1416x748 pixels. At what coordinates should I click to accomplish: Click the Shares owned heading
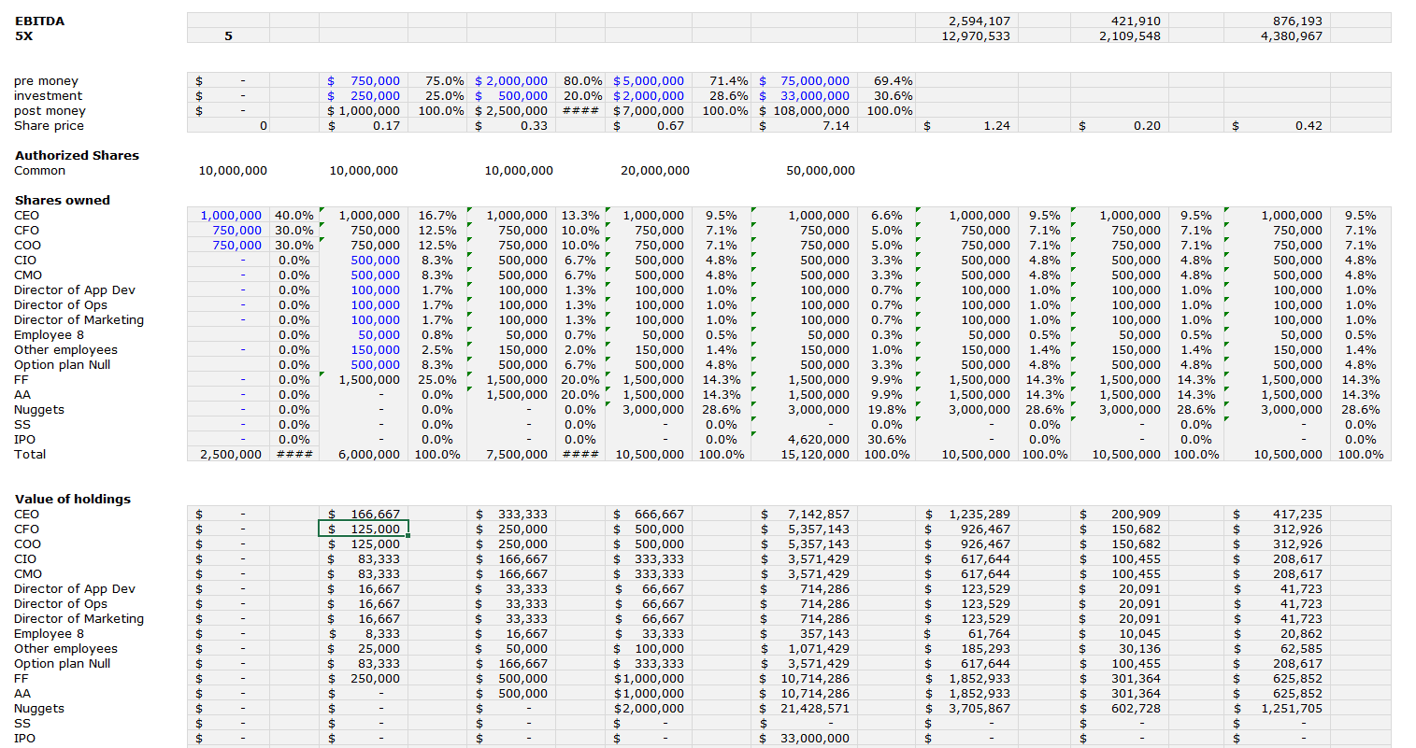coord(62,201)
